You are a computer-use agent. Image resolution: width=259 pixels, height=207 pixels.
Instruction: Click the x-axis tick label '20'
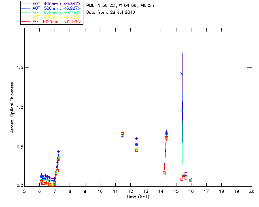[x=252, y=191]
